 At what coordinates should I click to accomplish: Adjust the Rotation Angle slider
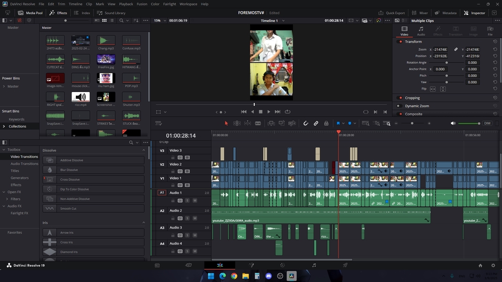coord(446,62)
